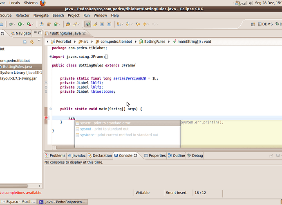Click the Forward navigation arrow
The width and height of the screenshot is (282, 205).
(x=154, y=24)
